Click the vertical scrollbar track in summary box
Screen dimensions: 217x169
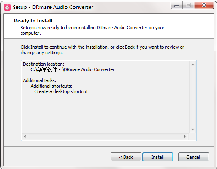(193, 97)
